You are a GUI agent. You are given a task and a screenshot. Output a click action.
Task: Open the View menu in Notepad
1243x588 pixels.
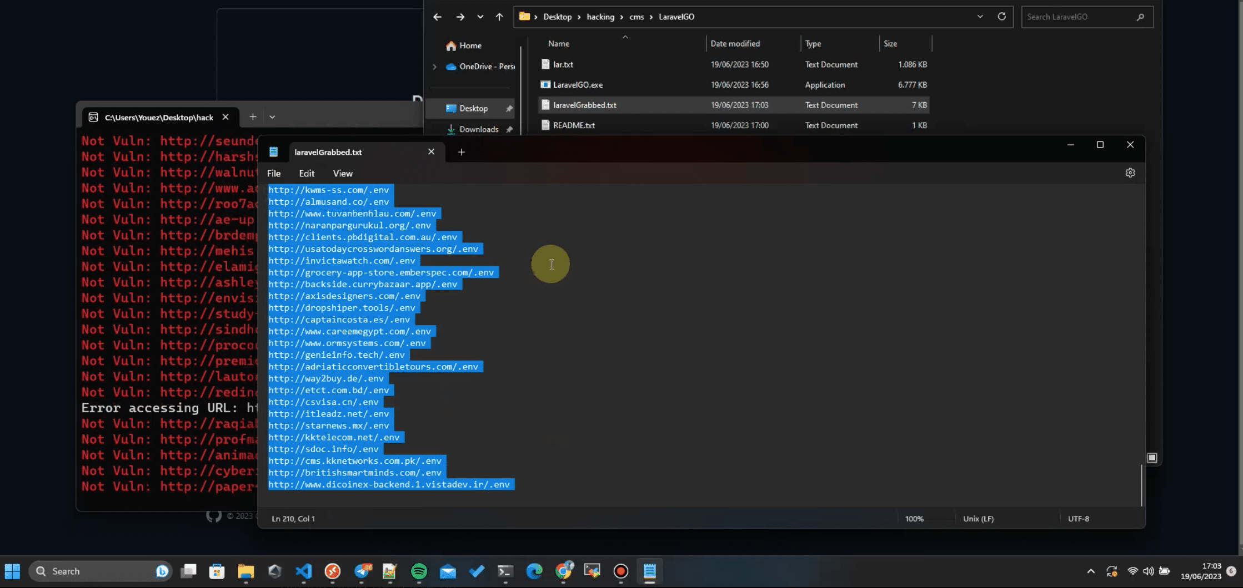pyautogui.click(x=342, y=174)
